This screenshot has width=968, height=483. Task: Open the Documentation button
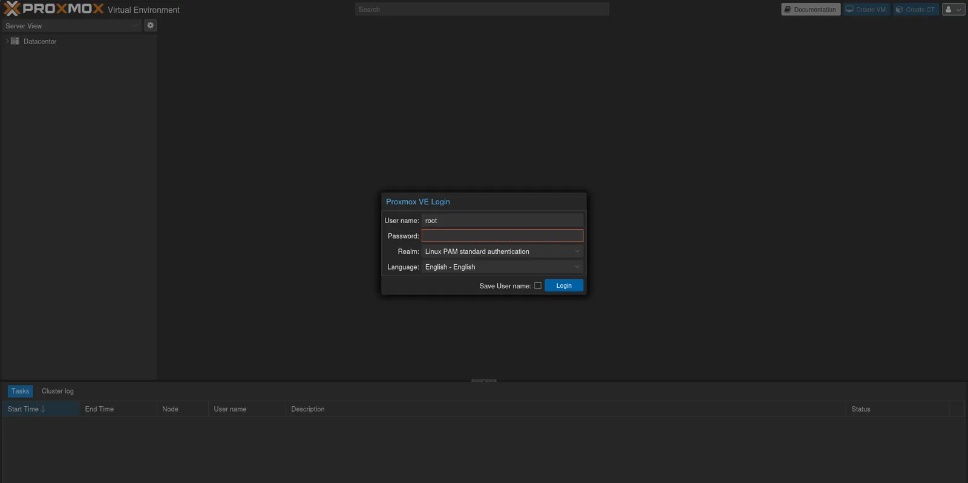[x=811, y=10]
